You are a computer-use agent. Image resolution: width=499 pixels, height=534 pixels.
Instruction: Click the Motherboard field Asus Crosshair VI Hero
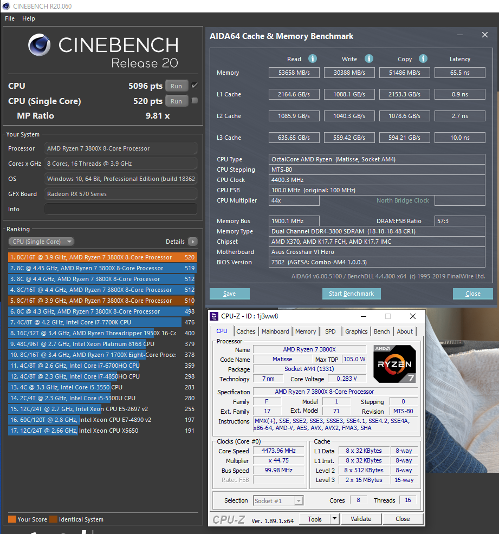tap(377, 252)
